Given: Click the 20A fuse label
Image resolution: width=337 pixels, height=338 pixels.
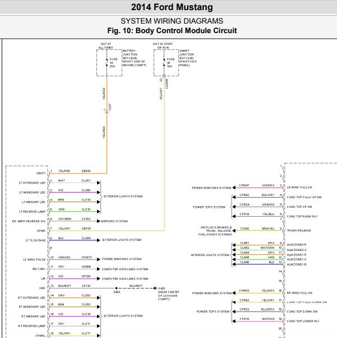Looking at the screenshot, I should (112, 66).
